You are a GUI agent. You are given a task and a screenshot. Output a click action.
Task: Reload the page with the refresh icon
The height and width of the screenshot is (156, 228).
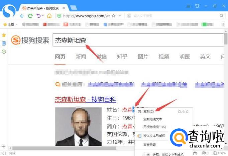(30, 16)
